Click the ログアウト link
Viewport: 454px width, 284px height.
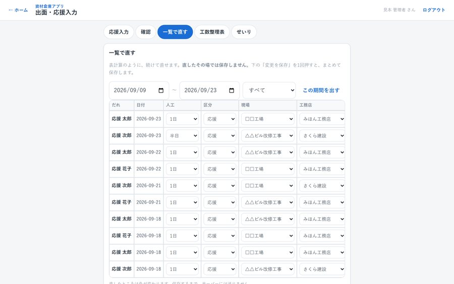[x=434, y=10]
